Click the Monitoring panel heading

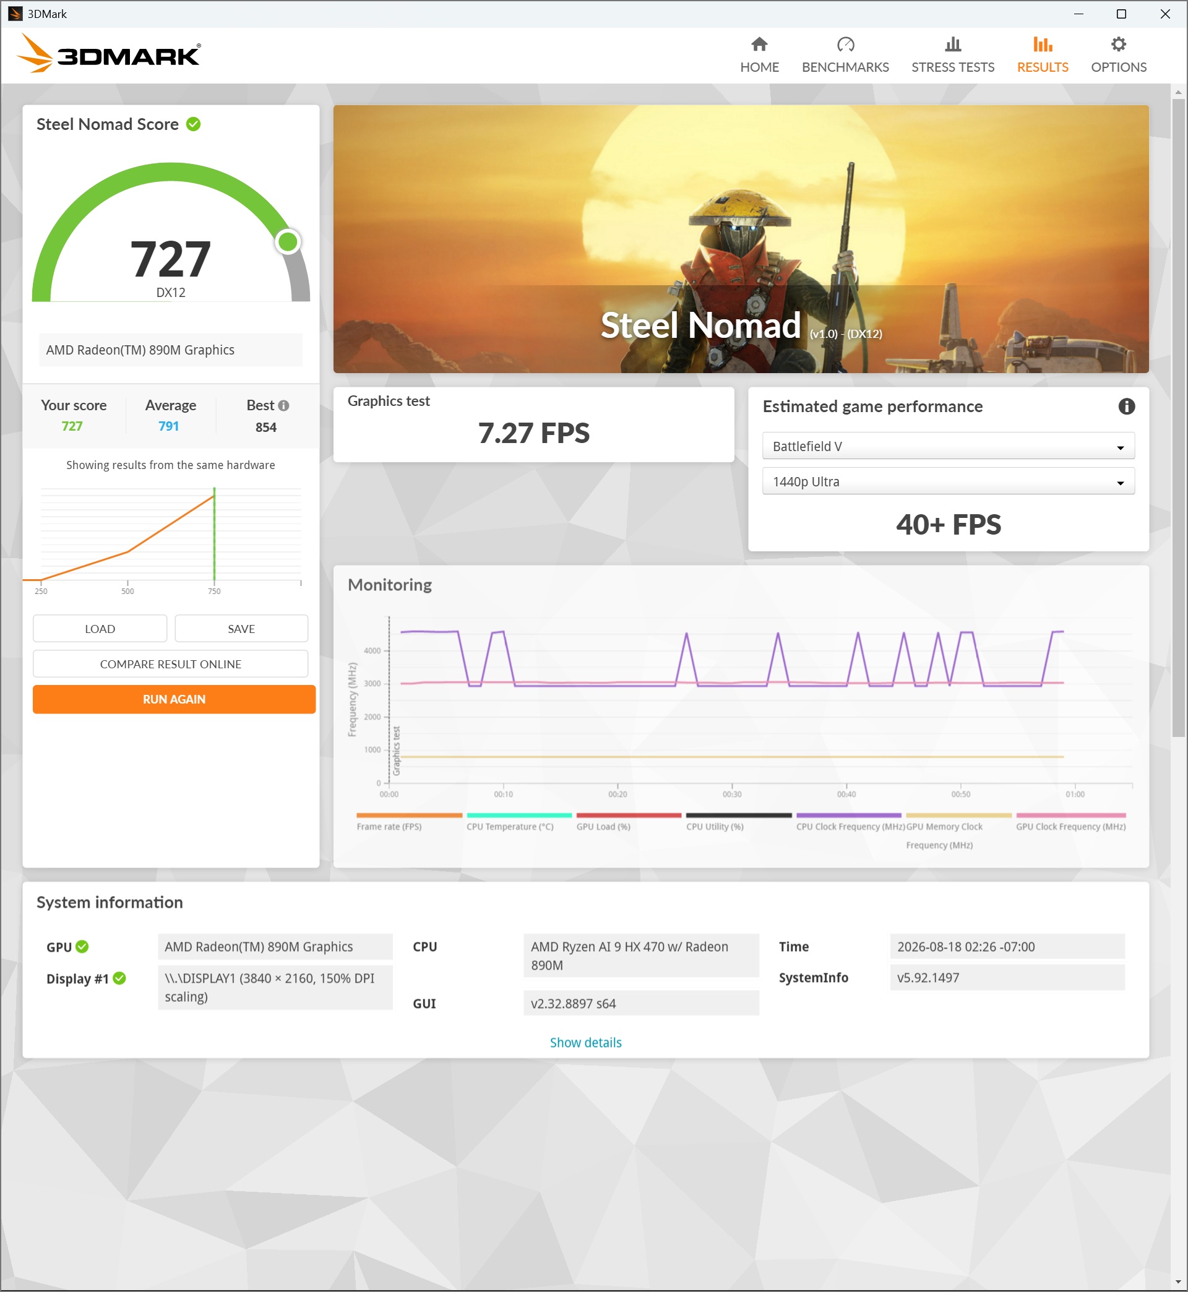pyautogui.click(x=390, y=585)
